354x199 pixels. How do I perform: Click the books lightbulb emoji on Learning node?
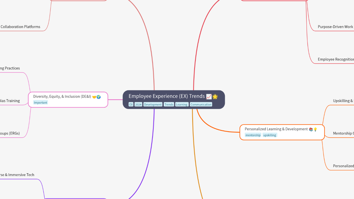[313, 129]
